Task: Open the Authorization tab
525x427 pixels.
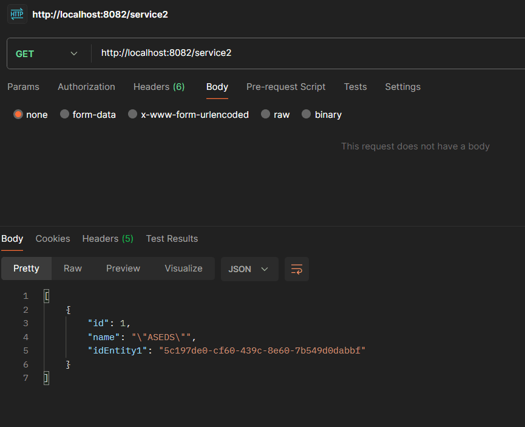Action: click(x=86, y=87)
